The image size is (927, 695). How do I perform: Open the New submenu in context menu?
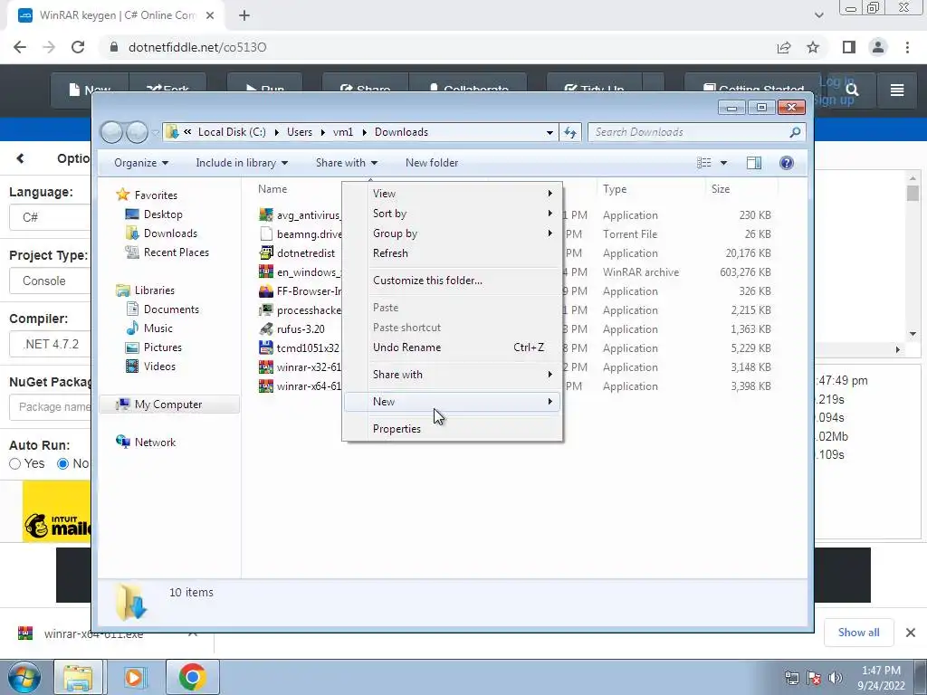pyautogui.click(x=453, y=402)
